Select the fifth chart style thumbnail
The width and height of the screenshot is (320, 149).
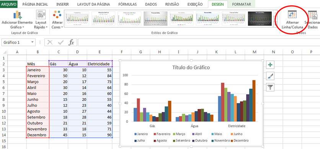[182, 18]
